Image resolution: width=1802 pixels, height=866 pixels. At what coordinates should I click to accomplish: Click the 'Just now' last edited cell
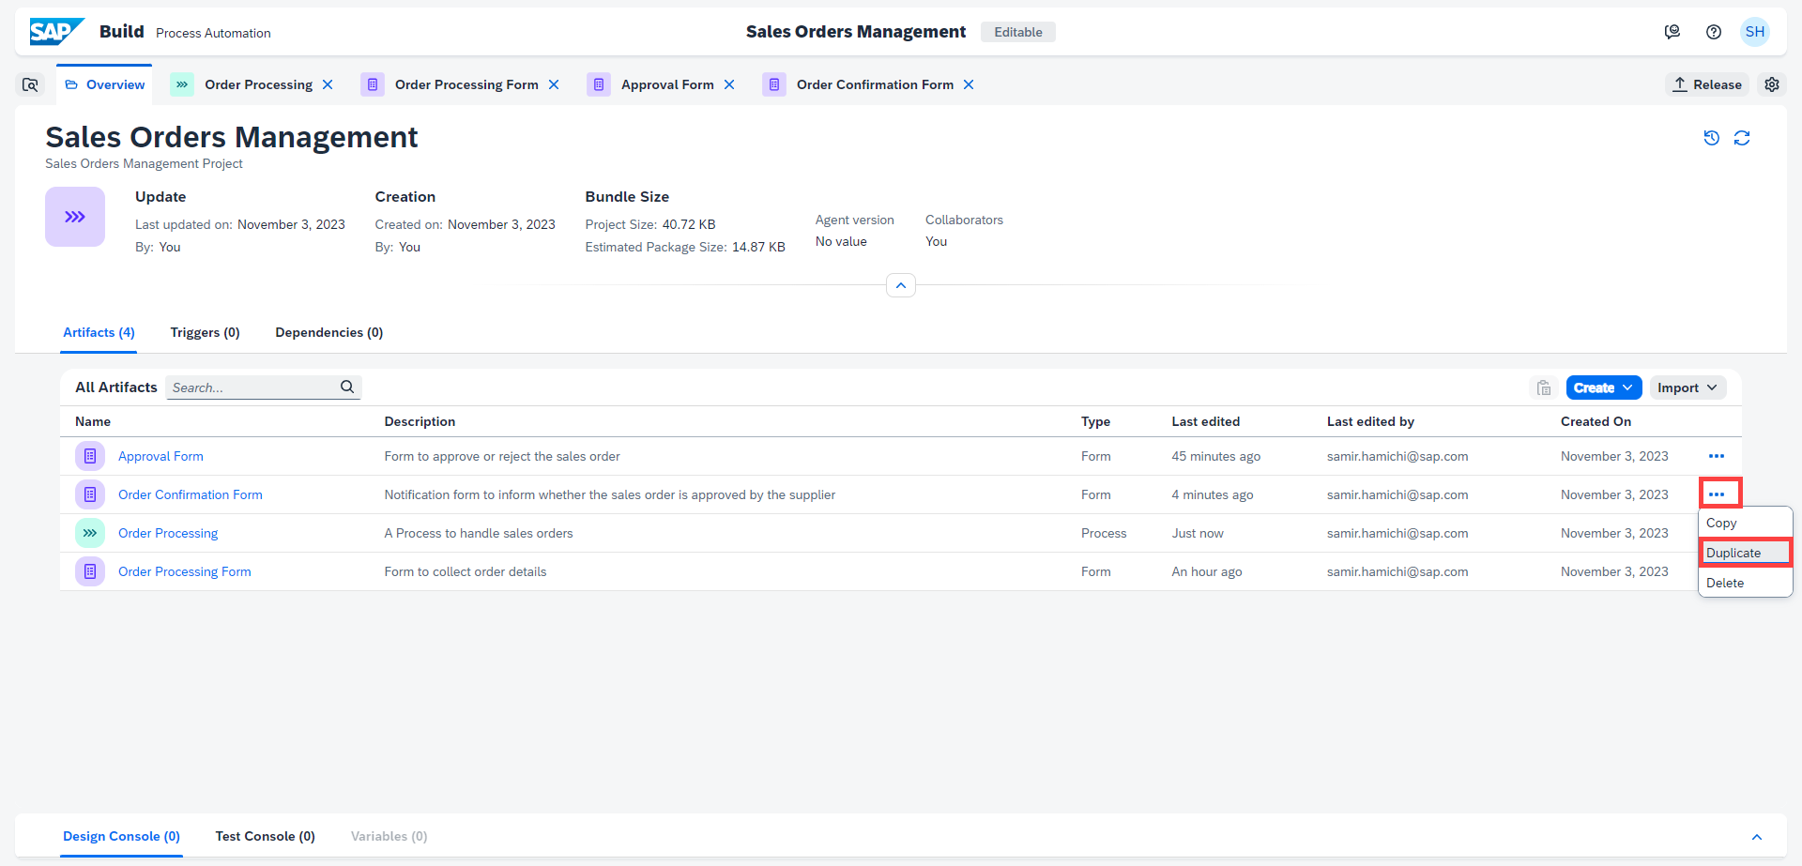pos(1198,533)
